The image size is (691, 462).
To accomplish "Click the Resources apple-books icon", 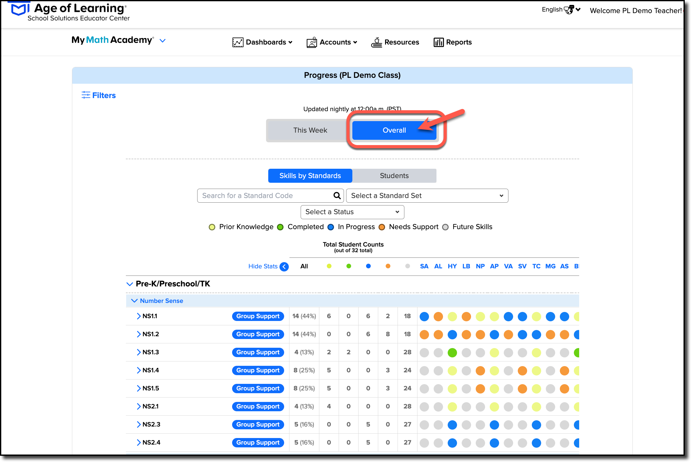I will click(377, 42).
